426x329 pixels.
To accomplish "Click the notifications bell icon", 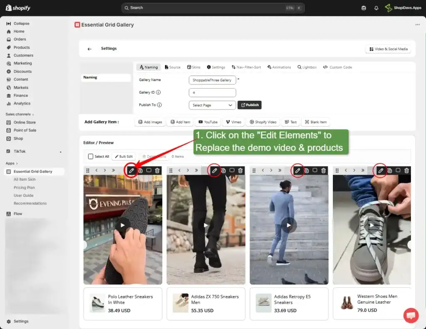I will pyautogui.click(x=376, y=7).
